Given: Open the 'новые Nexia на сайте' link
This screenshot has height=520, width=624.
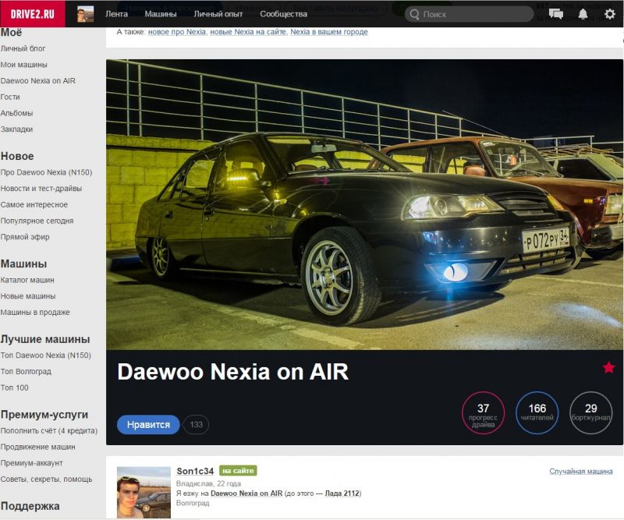Looking at the screenshot, I should click(248, 32).
